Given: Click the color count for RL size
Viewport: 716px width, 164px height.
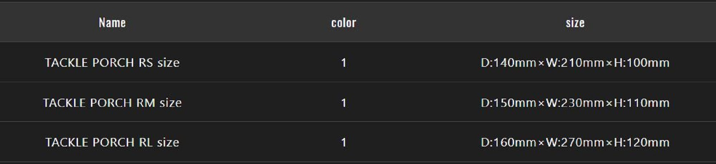Looking at the screenshot, I should (344, 143).
